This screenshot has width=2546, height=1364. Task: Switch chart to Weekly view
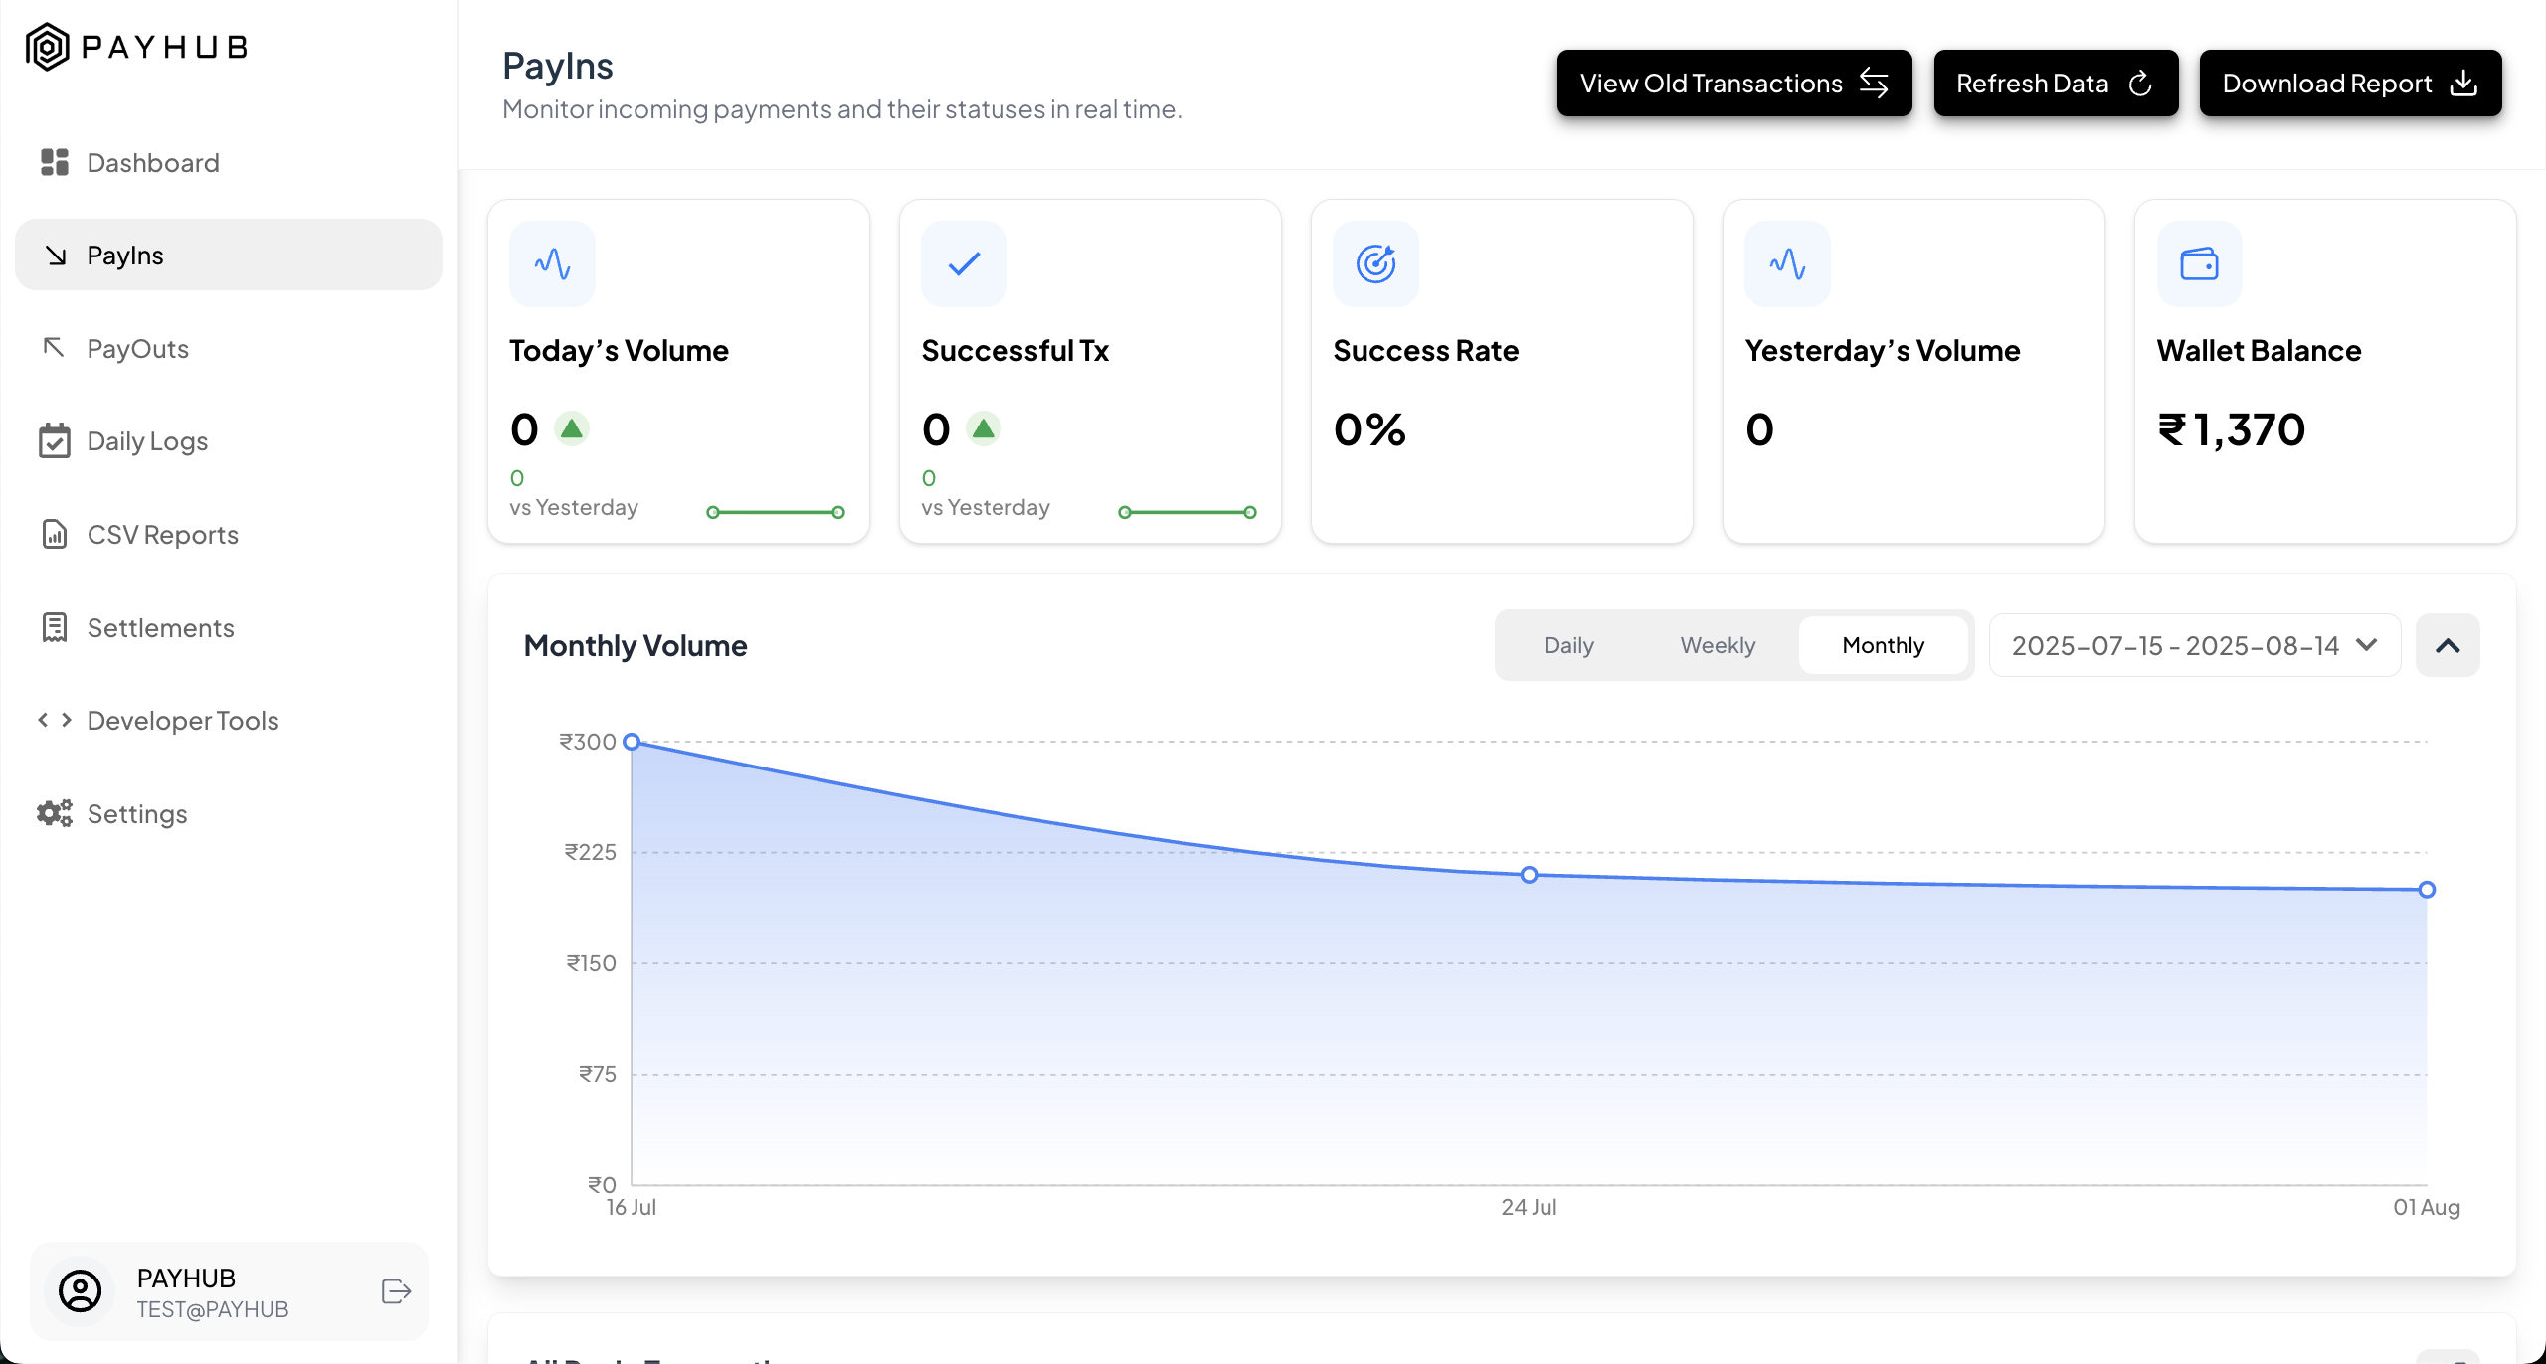tap(1718, 645)
